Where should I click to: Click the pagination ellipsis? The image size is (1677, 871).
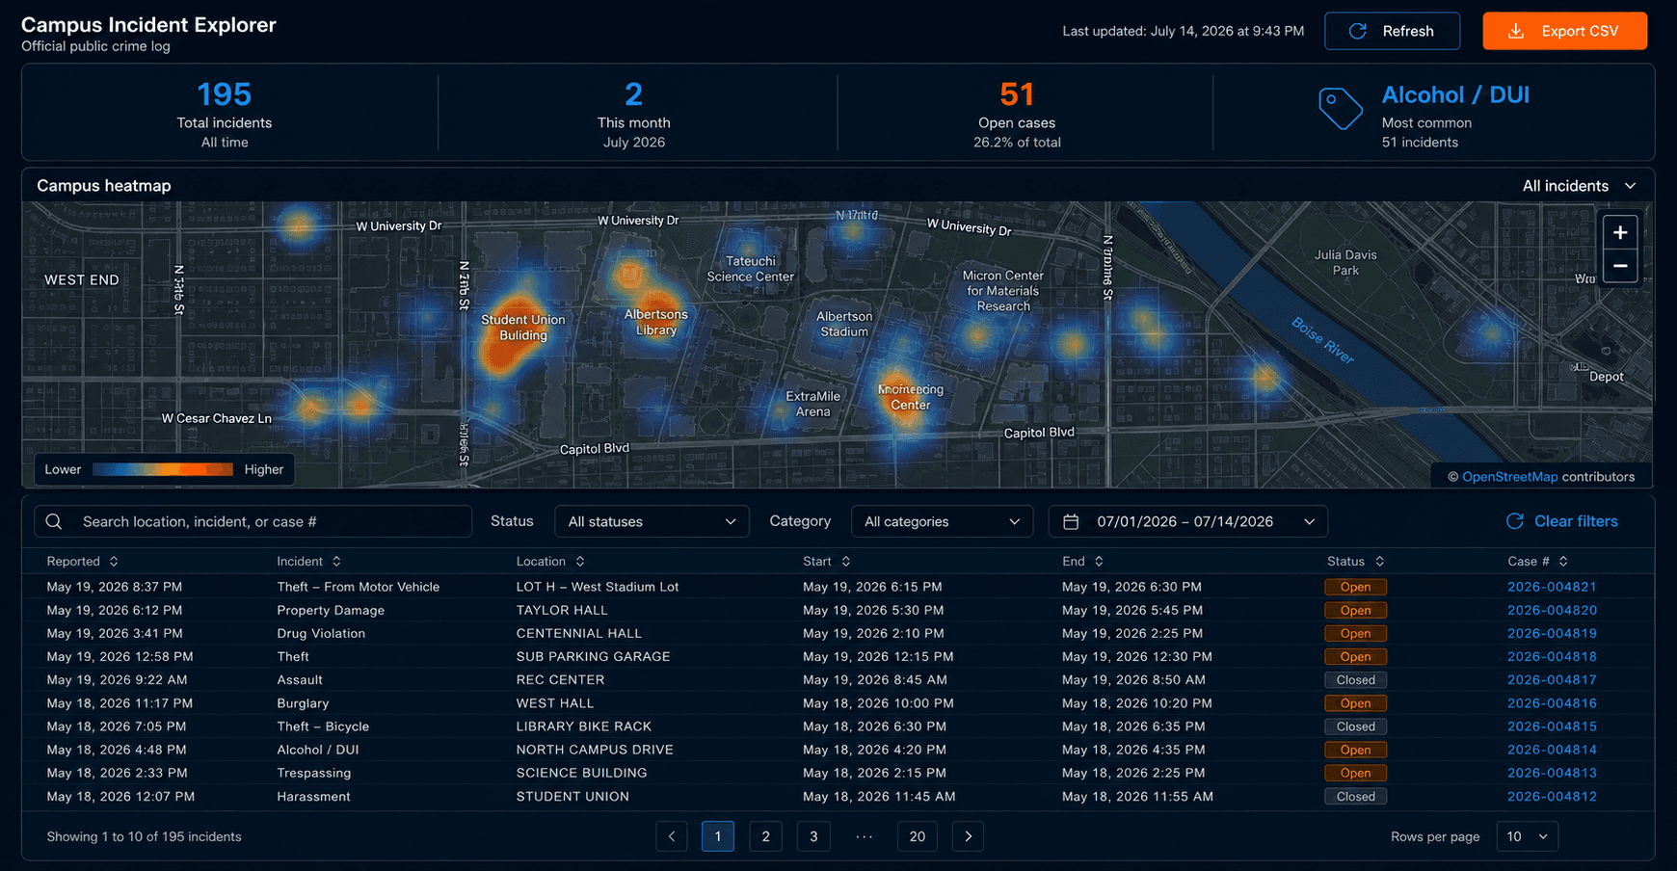[865, 836]
